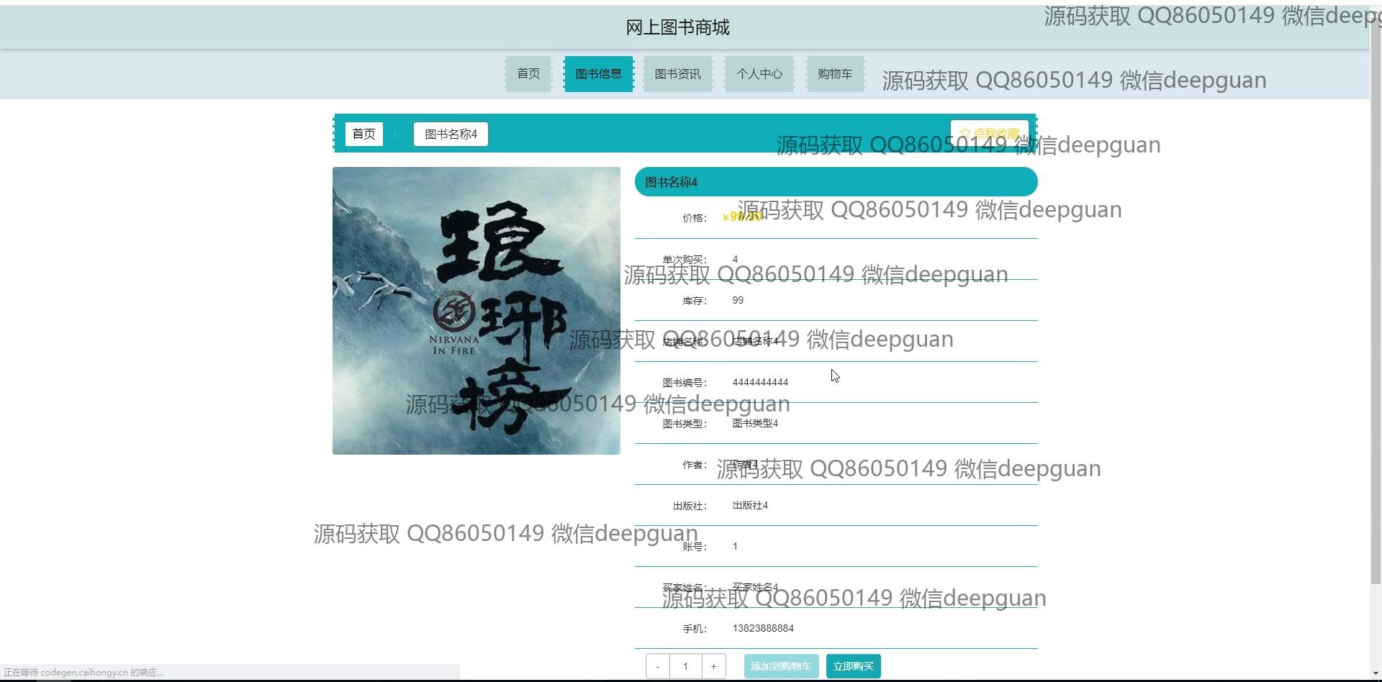
Task: Decrease quantity with the minus button
Action: 658,666
